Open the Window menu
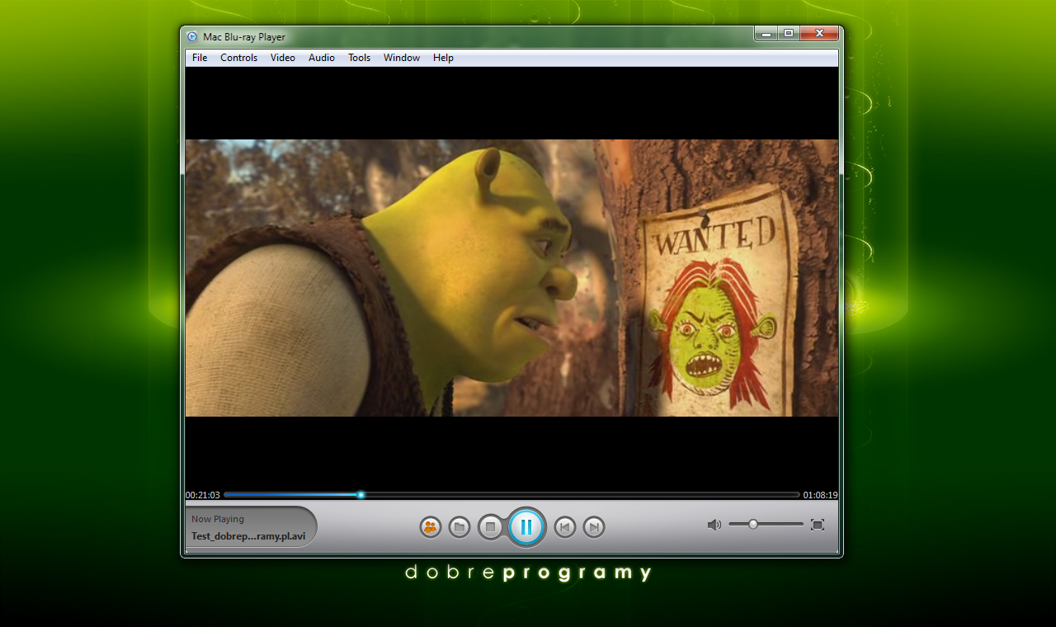Screen dimensions: 1056x627 [402, 58]
